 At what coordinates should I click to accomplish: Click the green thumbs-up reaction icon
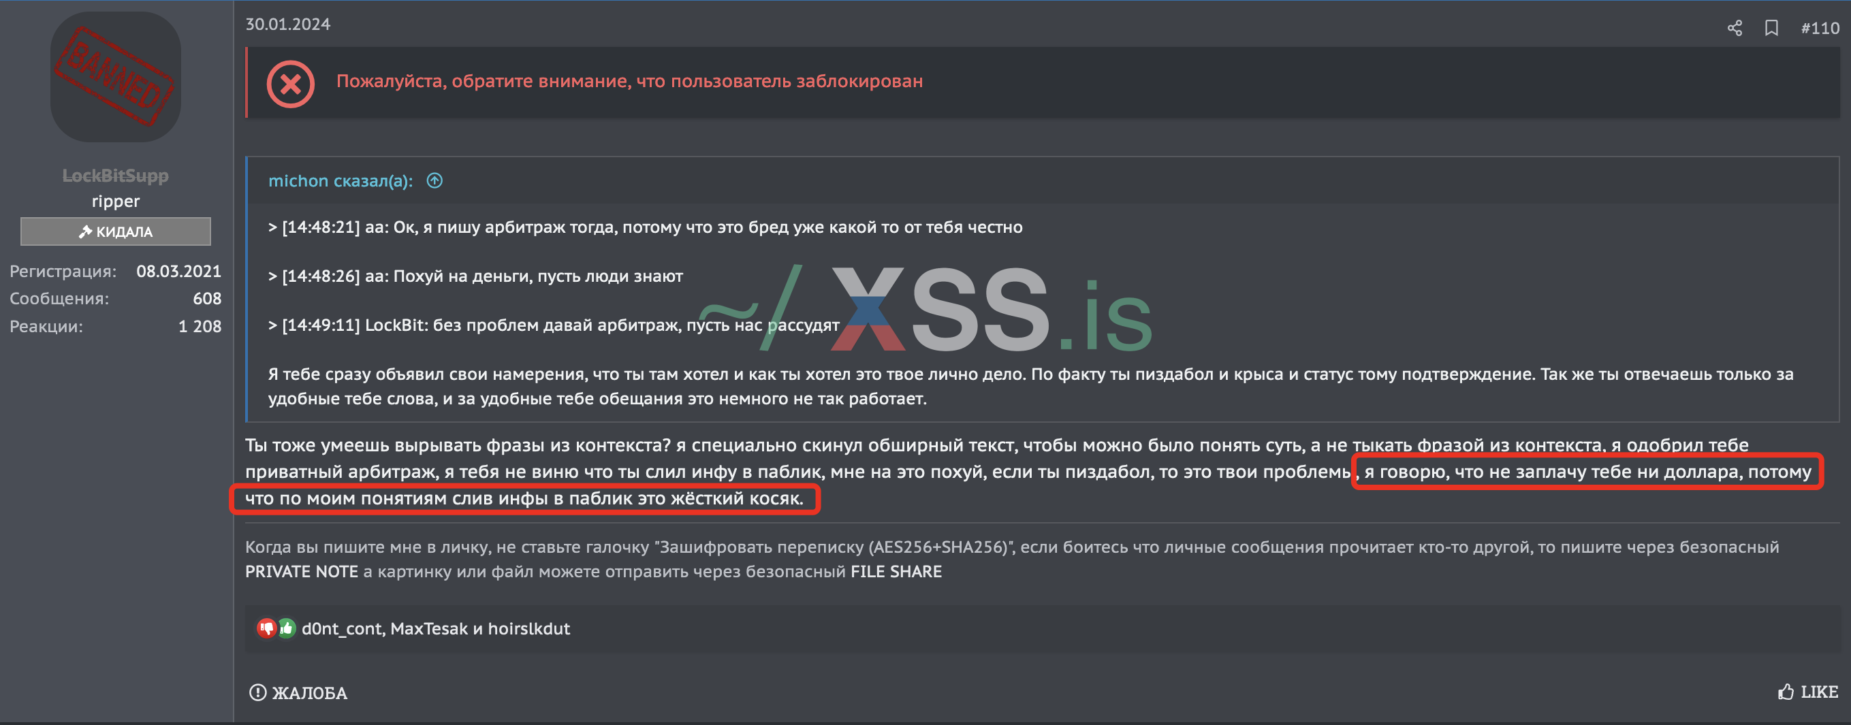click(x=287, y=628)
